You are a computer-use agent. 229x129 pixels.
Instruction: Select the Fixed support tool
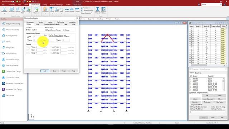click(x=67, y=10)
